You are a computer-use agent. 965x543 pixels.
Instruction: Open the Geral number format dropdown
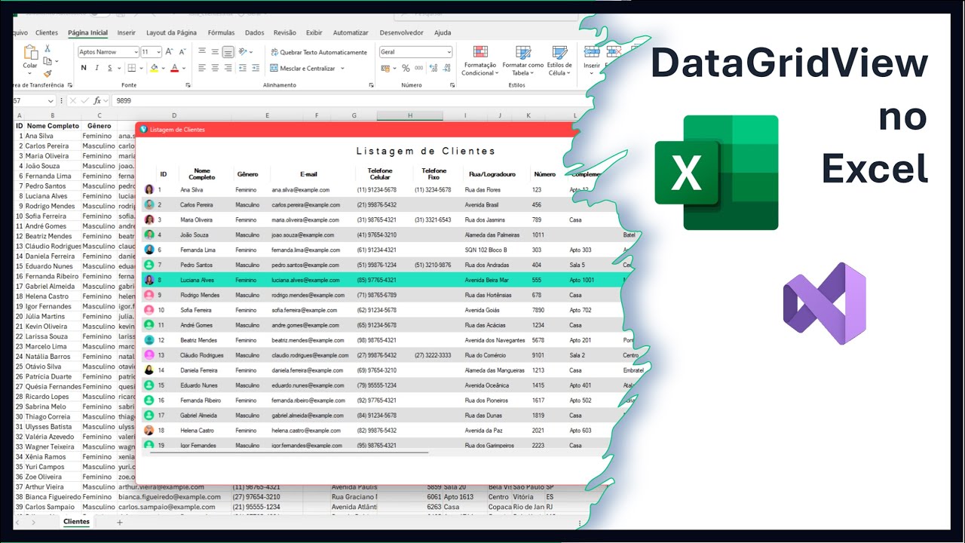[x=449, y=52]
